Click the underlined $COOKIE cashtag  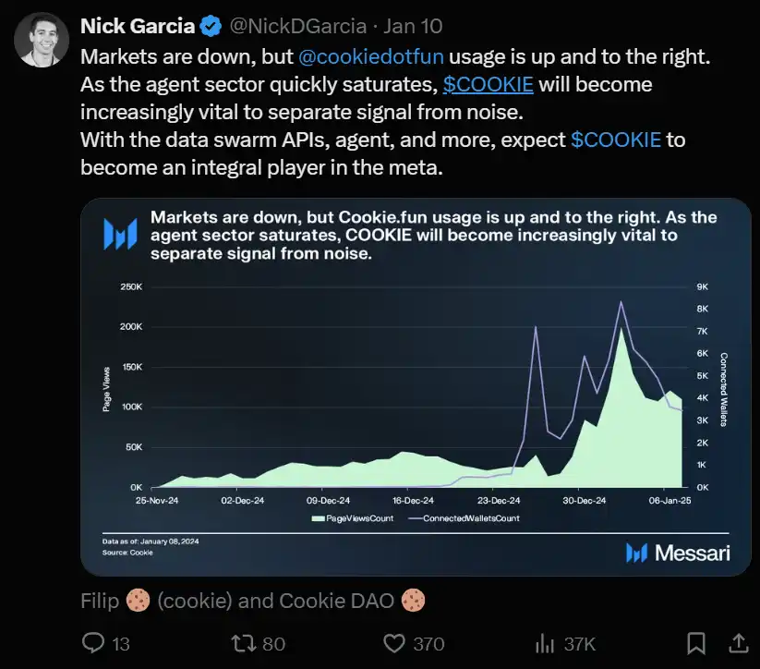tap(489, 84)
